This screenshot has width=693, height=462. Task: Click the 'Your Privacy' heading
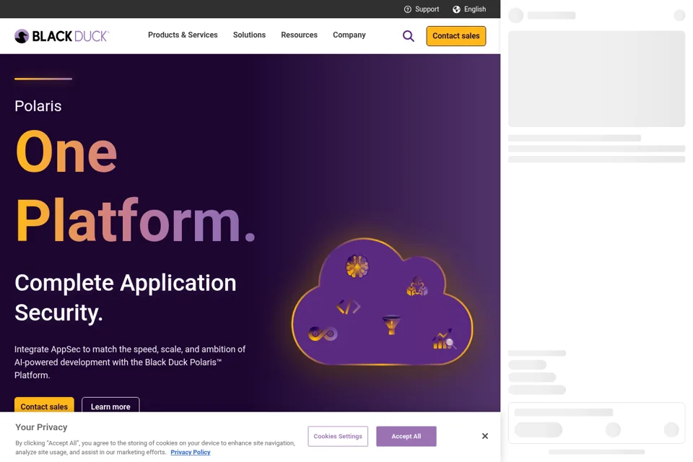(x=42, y=427)
